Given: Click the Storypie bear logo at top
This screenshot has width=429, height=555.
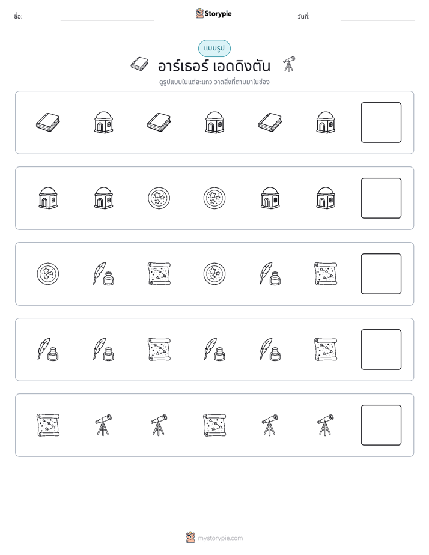Looking at the screenshot, I should (199, 13).
